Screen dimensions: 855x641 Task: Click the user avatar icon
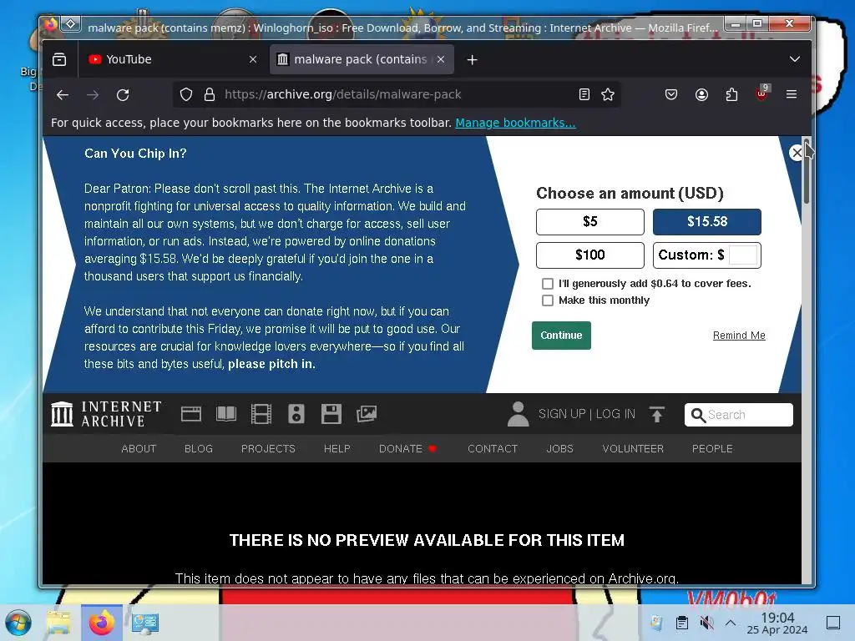pos(518,414)
